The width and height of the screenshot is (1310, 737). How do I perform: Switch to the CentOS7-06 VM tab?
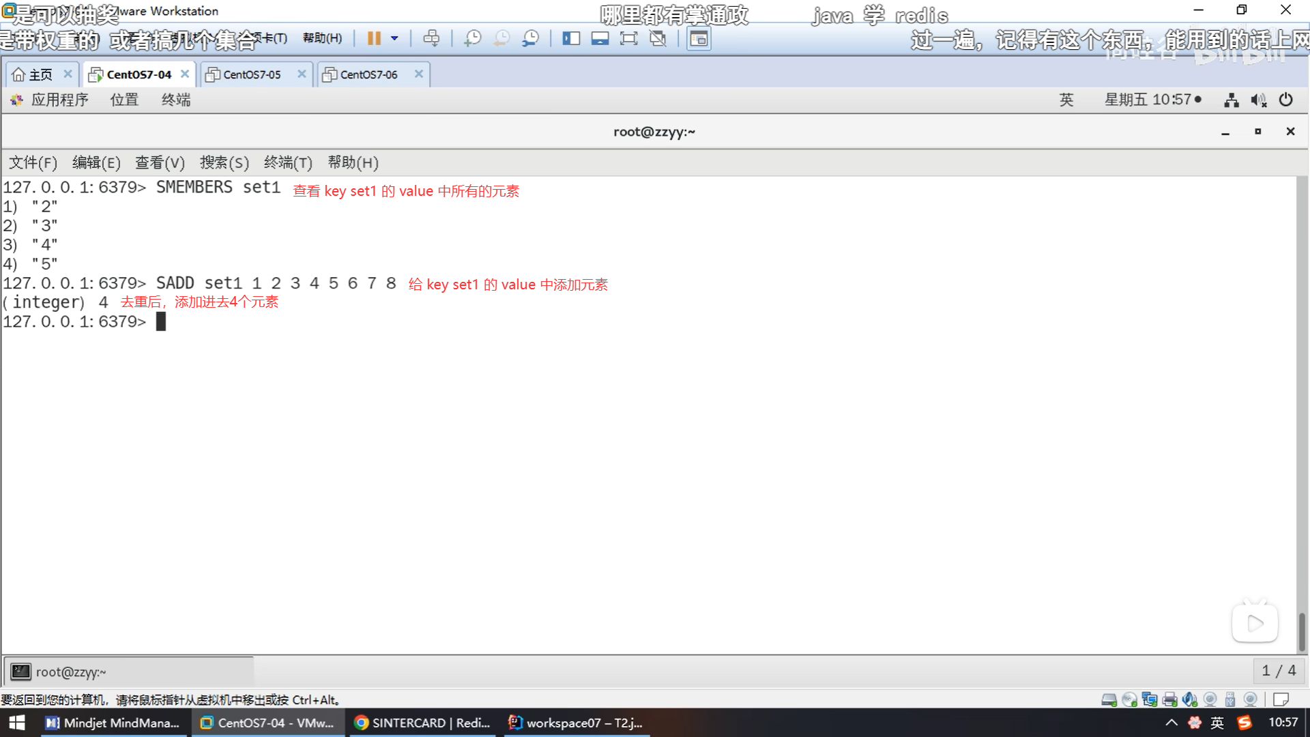[368, 74]
